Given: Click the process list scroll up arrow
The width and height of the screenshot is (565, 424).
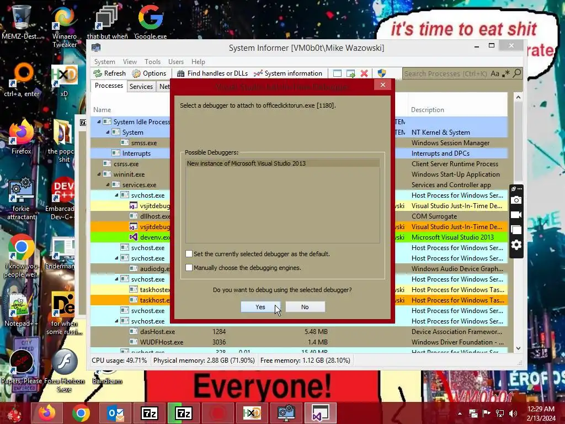Looking at the screenshot, I should click(518, 97).
